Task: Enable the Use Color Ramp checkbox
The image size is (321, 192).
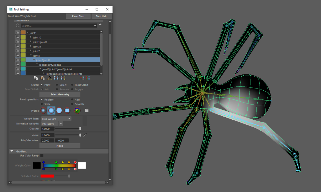Action: tap(42, 155)
